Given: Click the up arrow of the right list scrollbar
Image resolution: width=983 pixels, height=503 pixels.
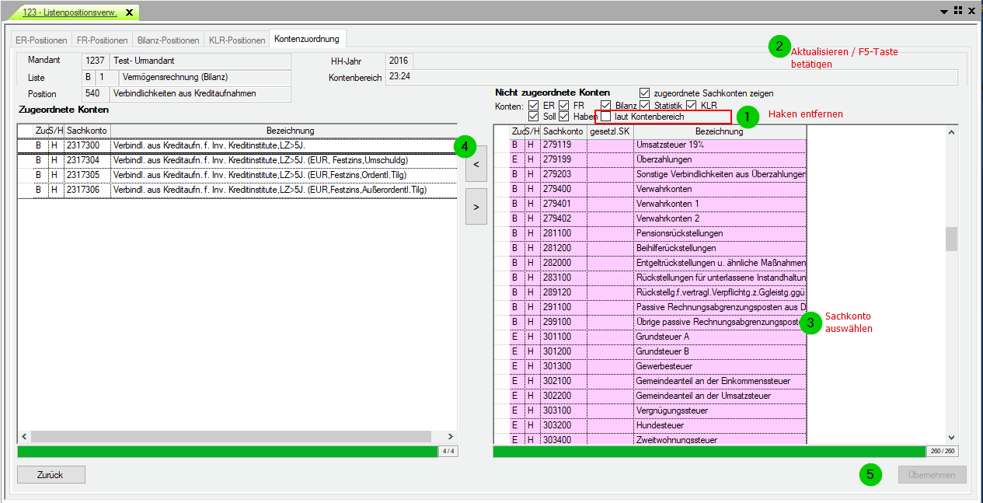Looking at the screenshot, I should coord(951,132).
